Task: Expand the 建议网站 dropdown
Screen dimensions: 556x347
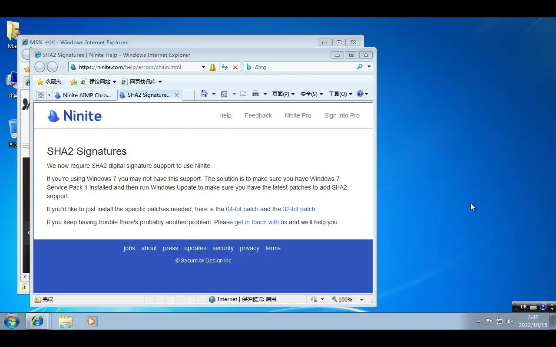Action: (x=114, y=82)
